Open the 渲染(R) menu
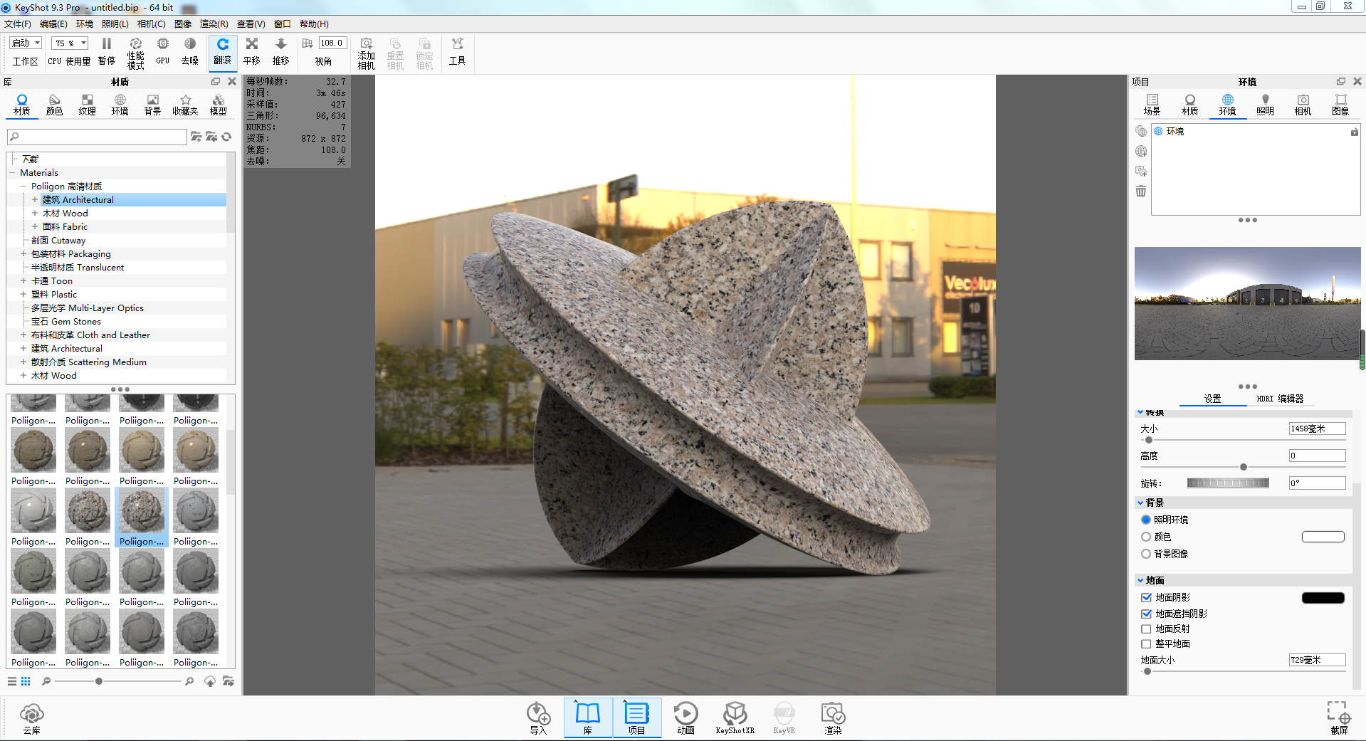The height and width of the screenshot is (741, 1366). (214, 24)
